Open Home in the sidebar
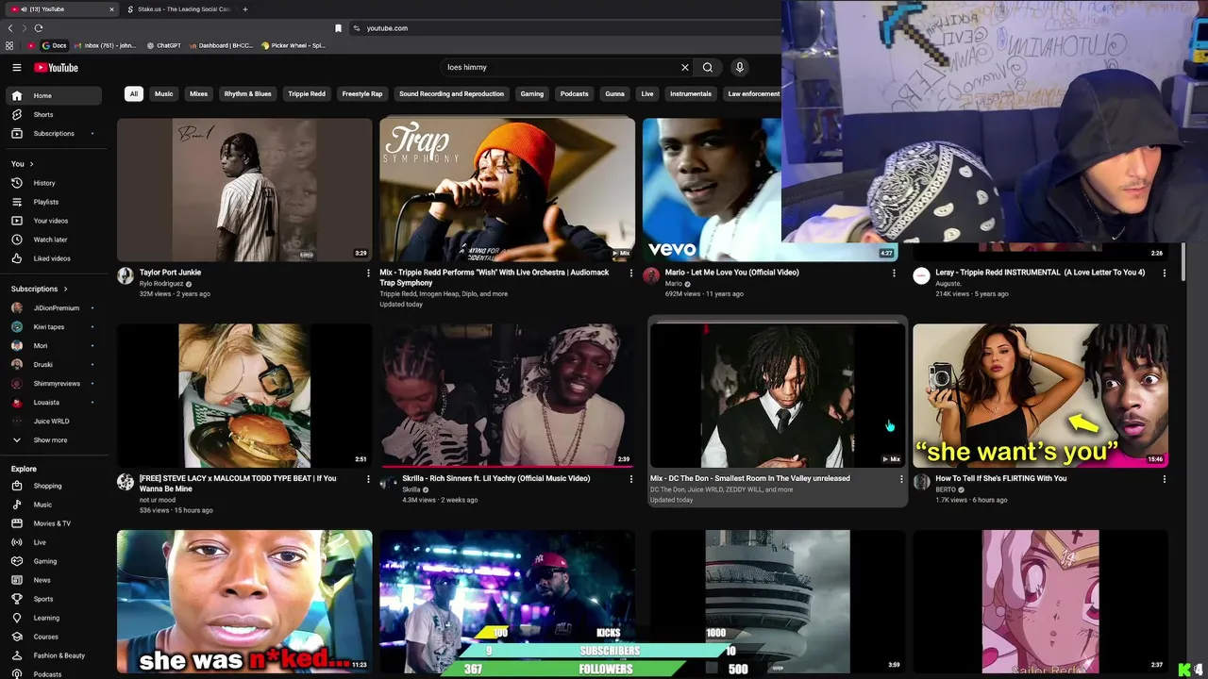This screenshot has width=1208, height=679. pyautogui.click(x=54, y=95)
